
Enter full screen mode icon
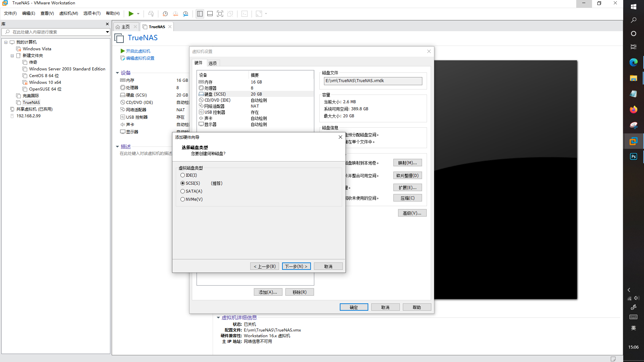click(220, 14)
